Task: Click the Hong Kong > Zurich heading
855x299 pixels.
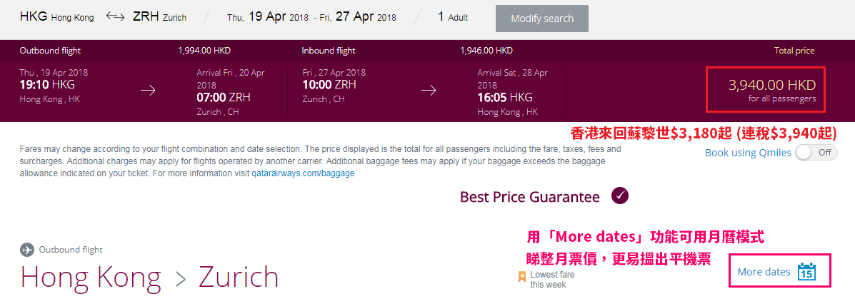Action: point(149,277)
